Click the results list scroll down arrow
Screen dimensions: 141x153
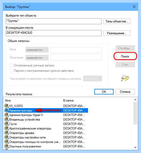(x=135, y=147)
